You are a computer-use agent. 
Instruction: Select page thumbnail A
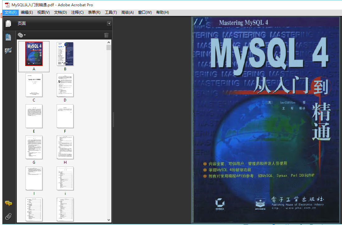(x=34, y=54)
